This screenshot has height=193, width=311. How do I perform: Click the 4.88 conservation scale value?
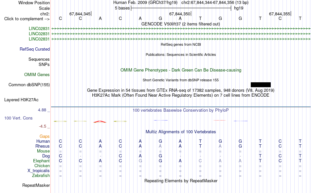[42, 110]
